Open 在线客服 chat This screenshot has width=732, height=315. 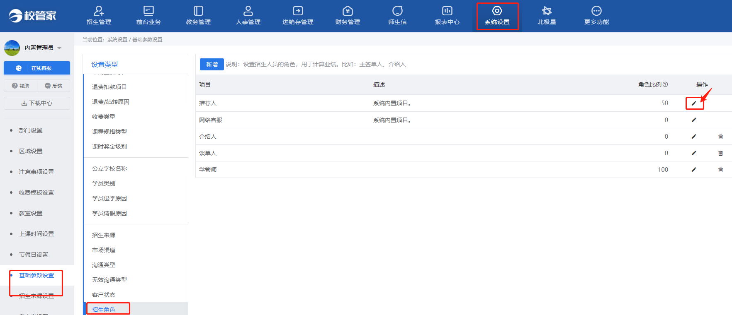click(37, 68)
